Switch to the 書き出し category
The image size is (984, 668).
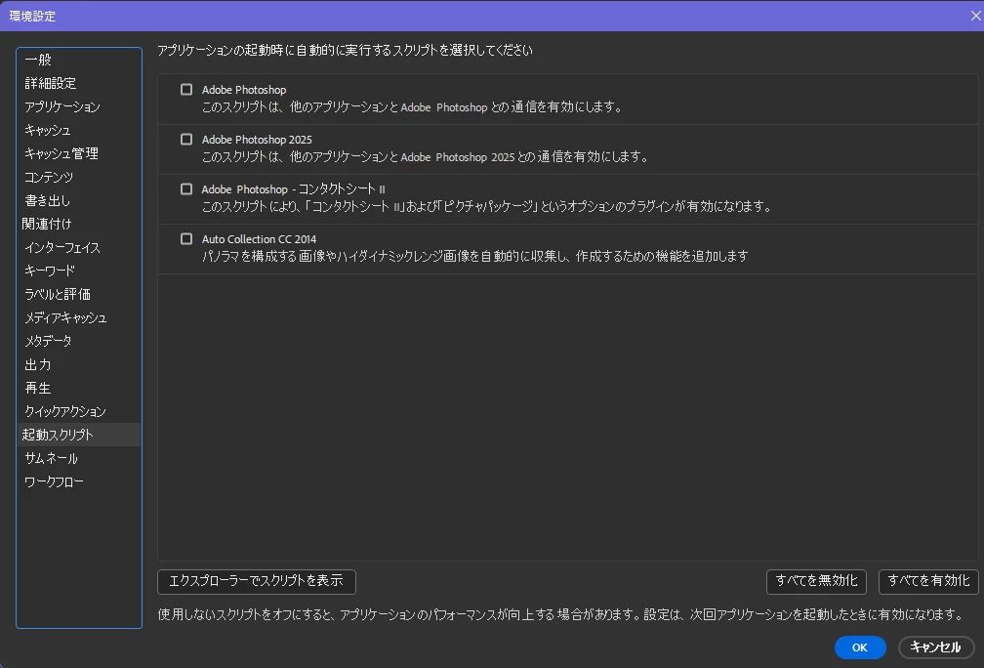click(x=79, y=200)
